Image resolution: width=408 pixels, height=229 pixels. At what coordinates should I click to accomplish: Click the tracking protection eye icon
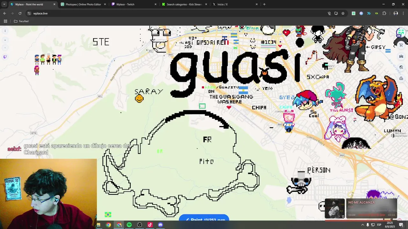[x=329, y=13]
